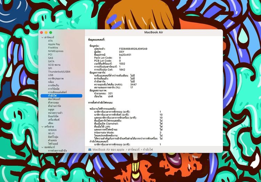Open the NVMExpress hardware entry
261x182 pixels.
pos(56,51)
